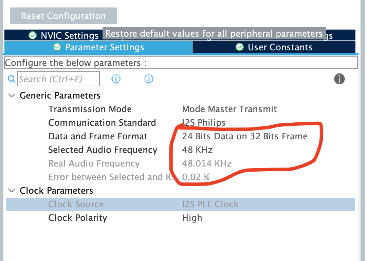Click the search magnifier icon
368x261 pixels.
11,79
